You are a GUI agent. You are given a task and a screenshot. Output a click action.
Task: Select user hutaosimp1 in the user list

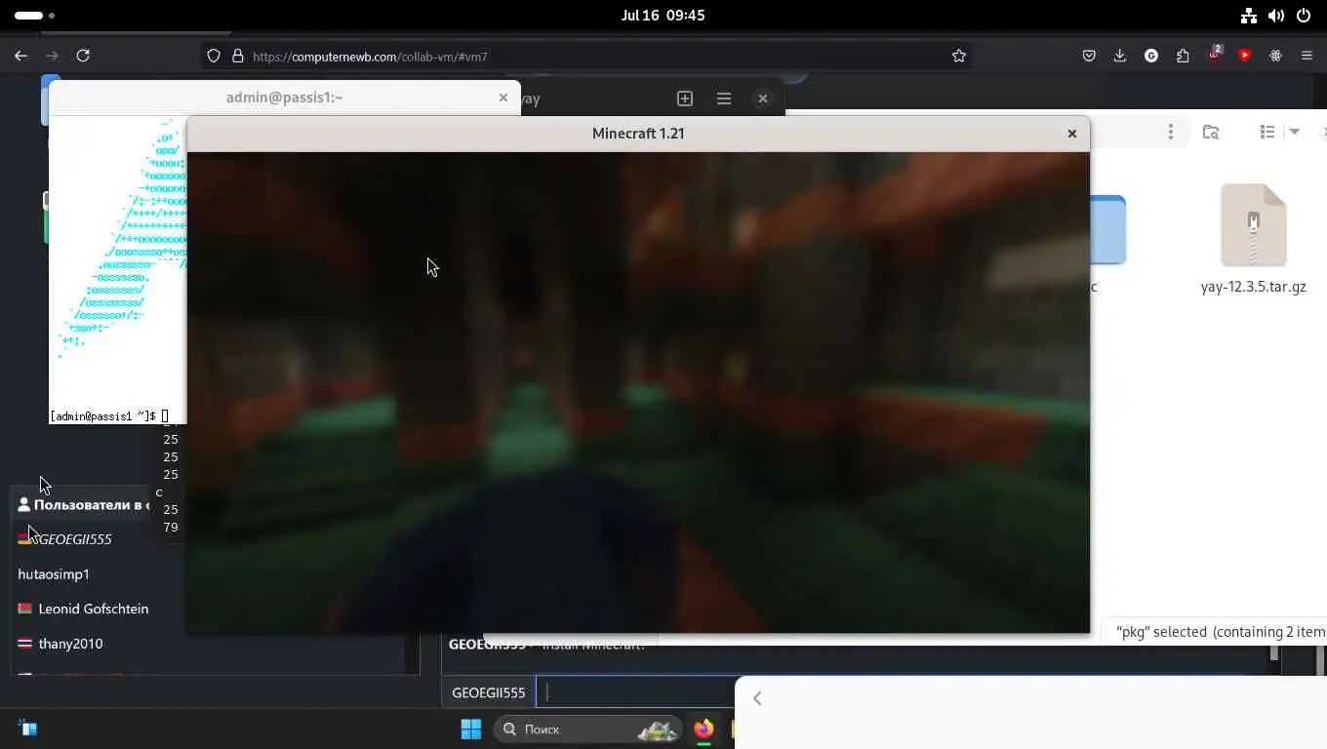pos(54,573)
